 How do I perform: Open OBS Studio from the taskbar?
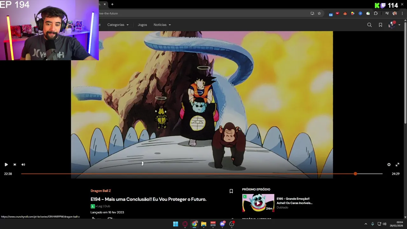click(232, 224)
